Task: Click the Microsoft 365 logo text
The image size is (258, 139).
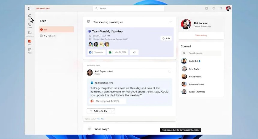Action: coord(43,8)
